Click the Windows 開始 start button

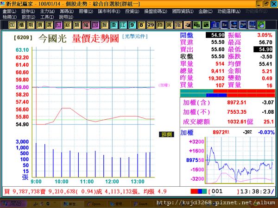point(13,204)
